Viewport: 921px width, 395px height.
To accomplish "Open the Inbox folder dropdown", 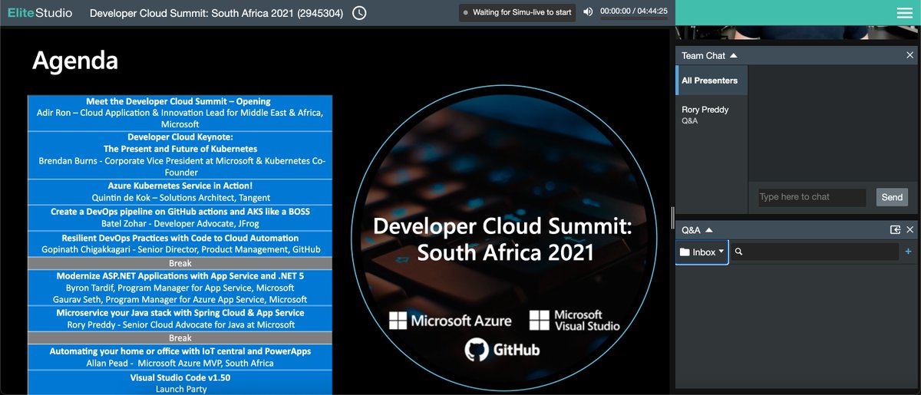I will point(701,252).
